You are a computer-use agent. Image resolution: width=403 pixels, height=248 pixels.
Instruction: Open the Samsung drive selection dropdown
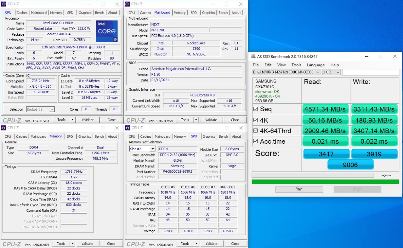point(286,72)
